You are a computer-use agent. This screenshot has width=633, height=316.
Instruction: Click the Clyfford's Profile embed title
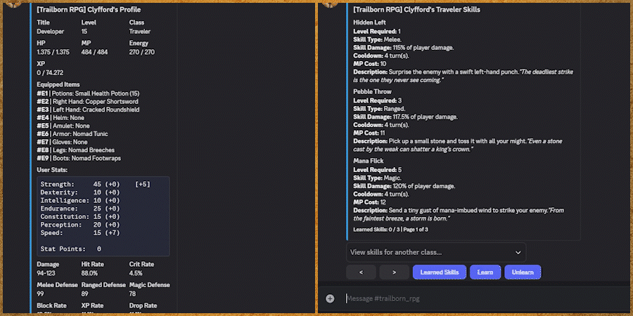(x=89, y=10)
